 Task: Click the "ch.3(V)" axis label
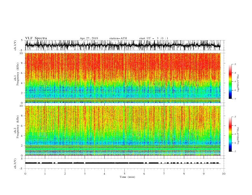tap(15, 163)
